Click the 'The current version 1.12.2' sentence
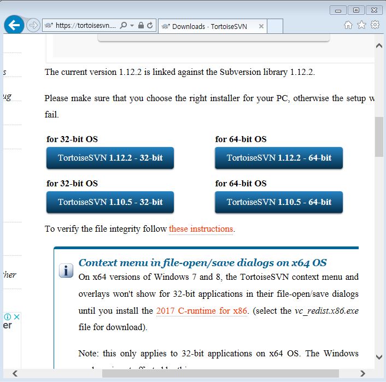Screen dimensions: 386x382 click(x=180, y=72)
